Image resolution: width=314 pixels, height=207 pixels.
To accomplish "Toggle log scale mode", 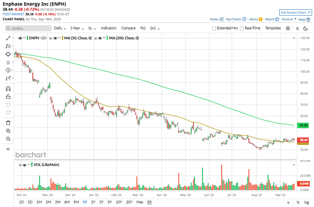I will point(307,202).
